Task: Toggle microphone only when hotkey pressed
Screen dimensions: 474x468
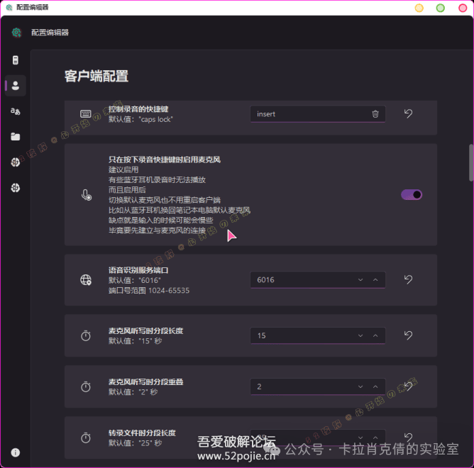Action: click(412, 194)
